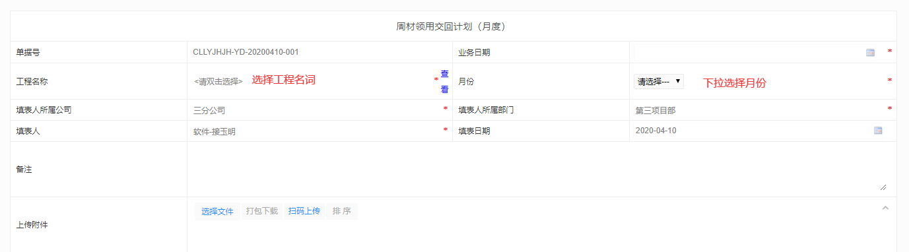Image resolution: width=909 pixels, height=252 pixels.
Task: Click the 填表日期 value 2020-04-10
Action: pos(656,131)
